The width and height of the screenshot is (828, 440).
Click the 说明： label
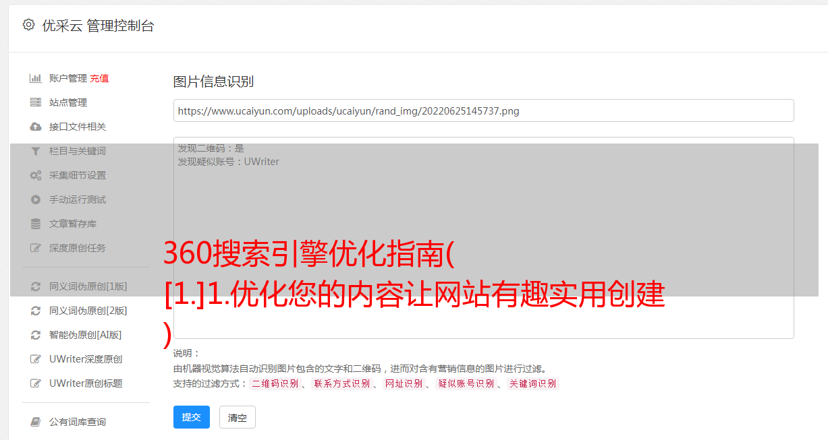(x=187, y=353)
